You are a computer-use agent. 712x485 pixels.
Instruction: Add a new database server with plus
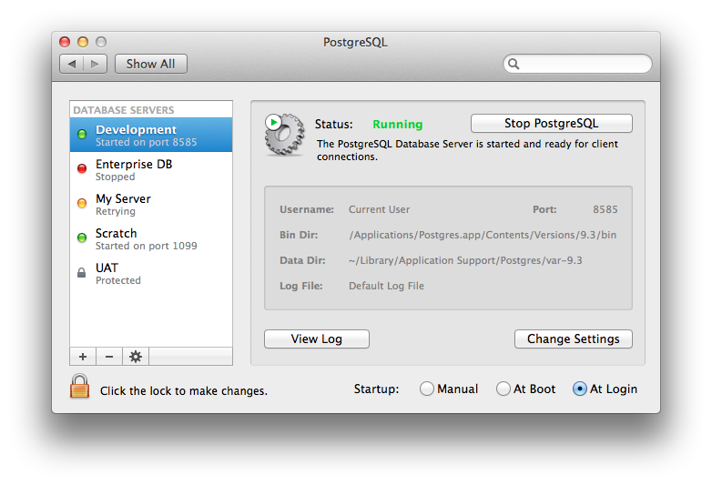83,357
